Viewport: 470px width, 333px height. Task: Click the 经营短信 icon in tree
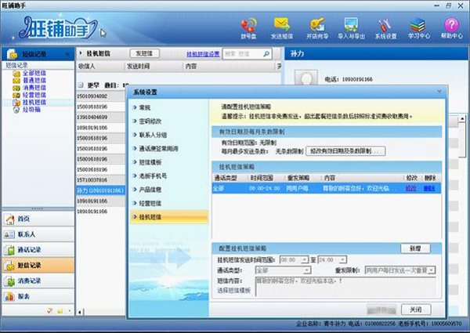16,96
